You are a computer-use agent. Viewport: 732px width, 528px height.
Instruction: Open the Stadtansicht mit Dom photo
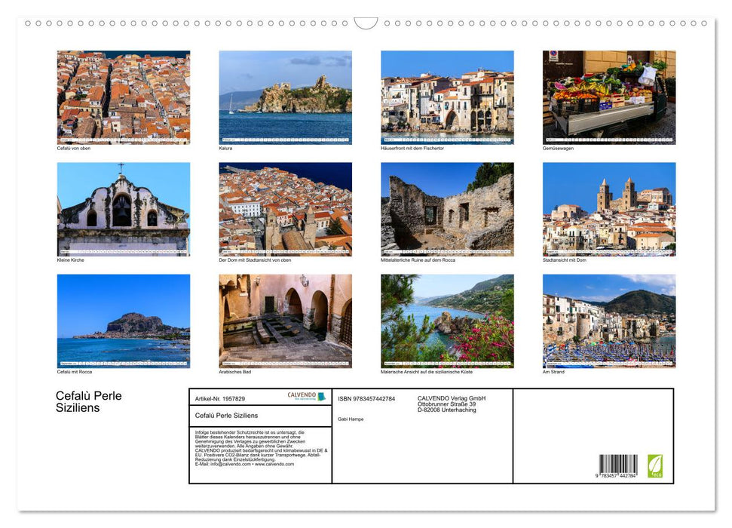point(608,207)
